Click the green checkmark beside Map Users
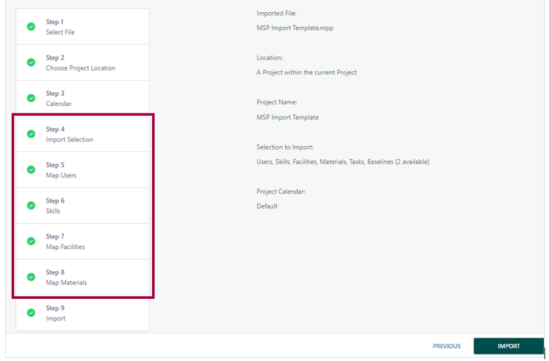549x361 pixels. tap(31, 169)
